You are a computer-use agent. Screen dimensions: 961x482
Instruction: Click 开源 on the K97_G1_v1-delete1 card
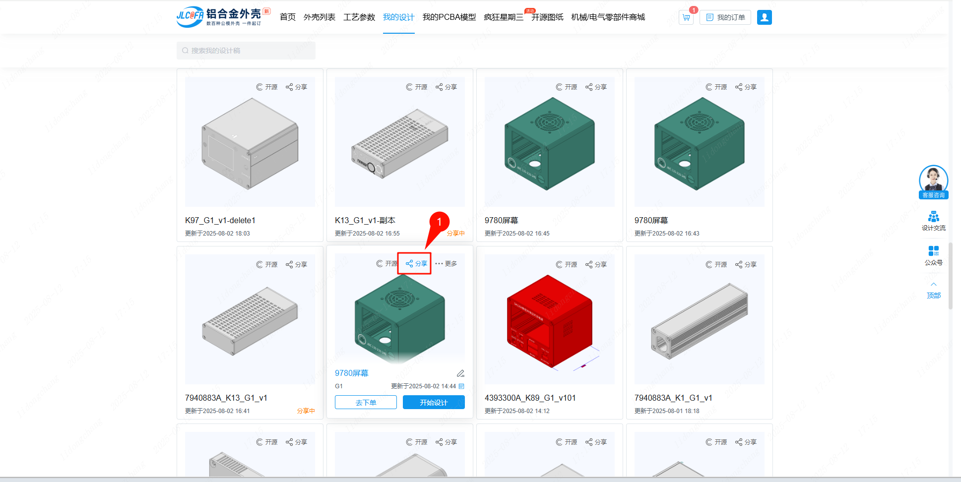click(x=266, y=87)
